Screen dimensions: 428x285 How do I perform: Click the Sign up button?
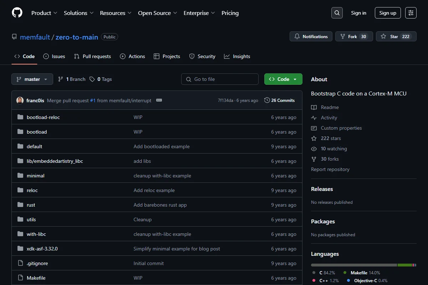pos(388,13)
